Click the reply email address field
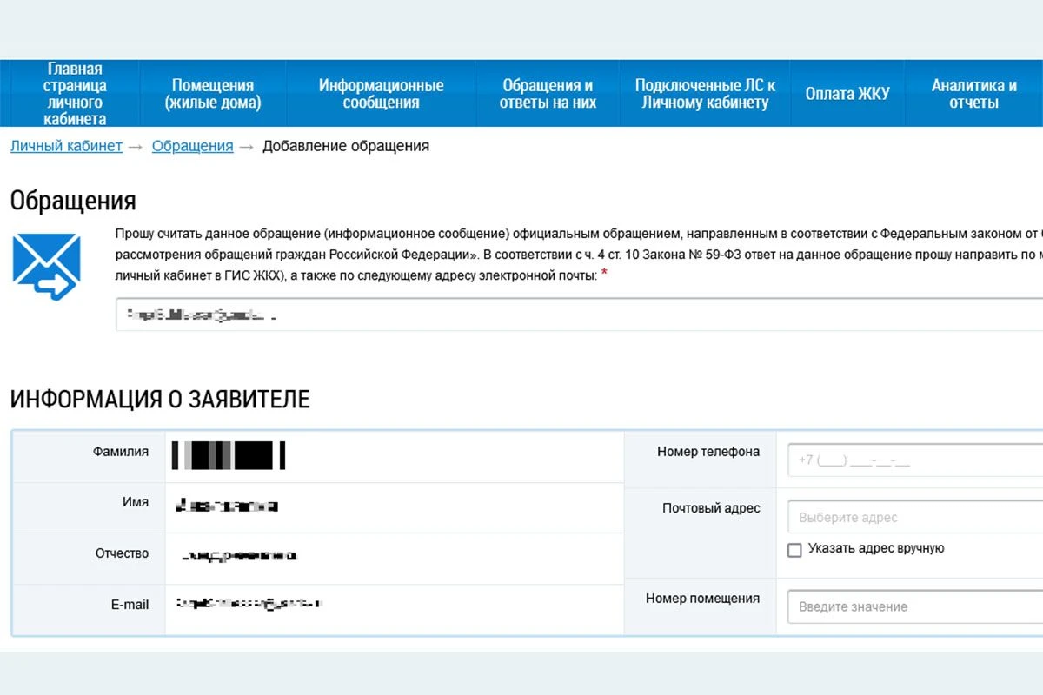The width and height of the screenshot is (1043, 695). point(580,314)
